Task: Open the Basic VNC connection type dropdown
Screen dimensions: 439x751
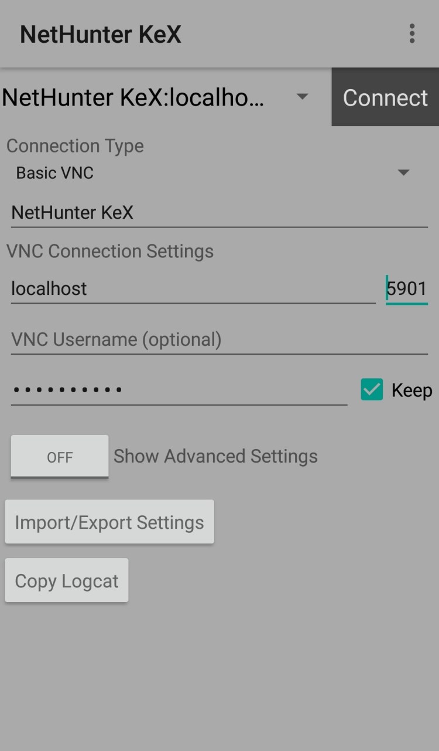Action: (211, 173)
